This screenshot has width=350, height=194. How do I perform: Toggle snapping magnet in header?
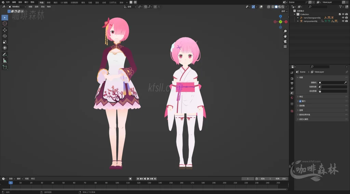tap(146, 7)
